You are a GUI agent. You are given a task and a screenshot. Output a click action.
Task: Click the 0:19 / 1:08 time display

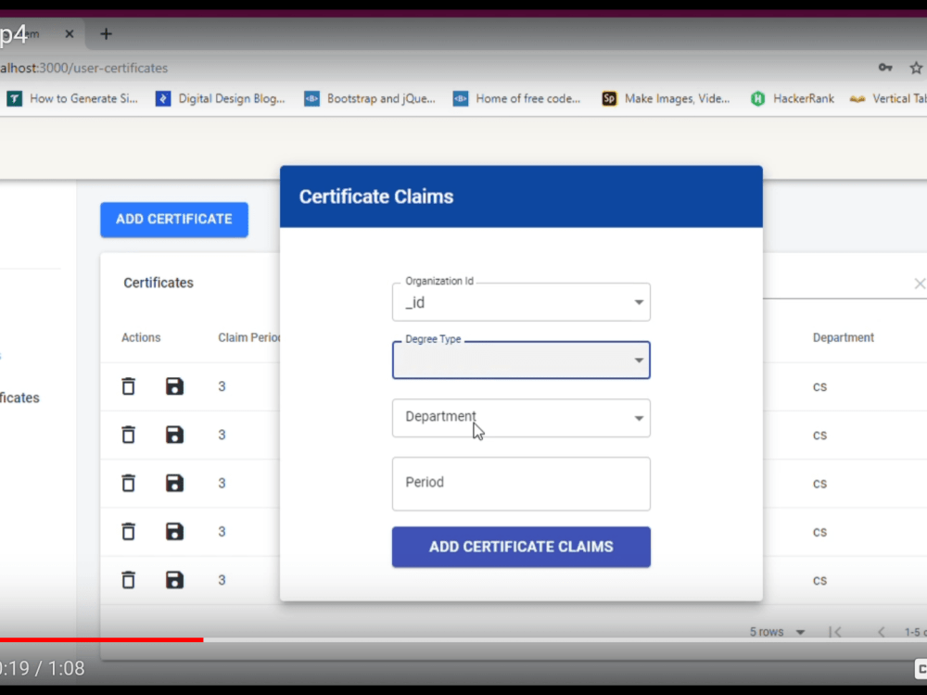click(x=42, y=668)
